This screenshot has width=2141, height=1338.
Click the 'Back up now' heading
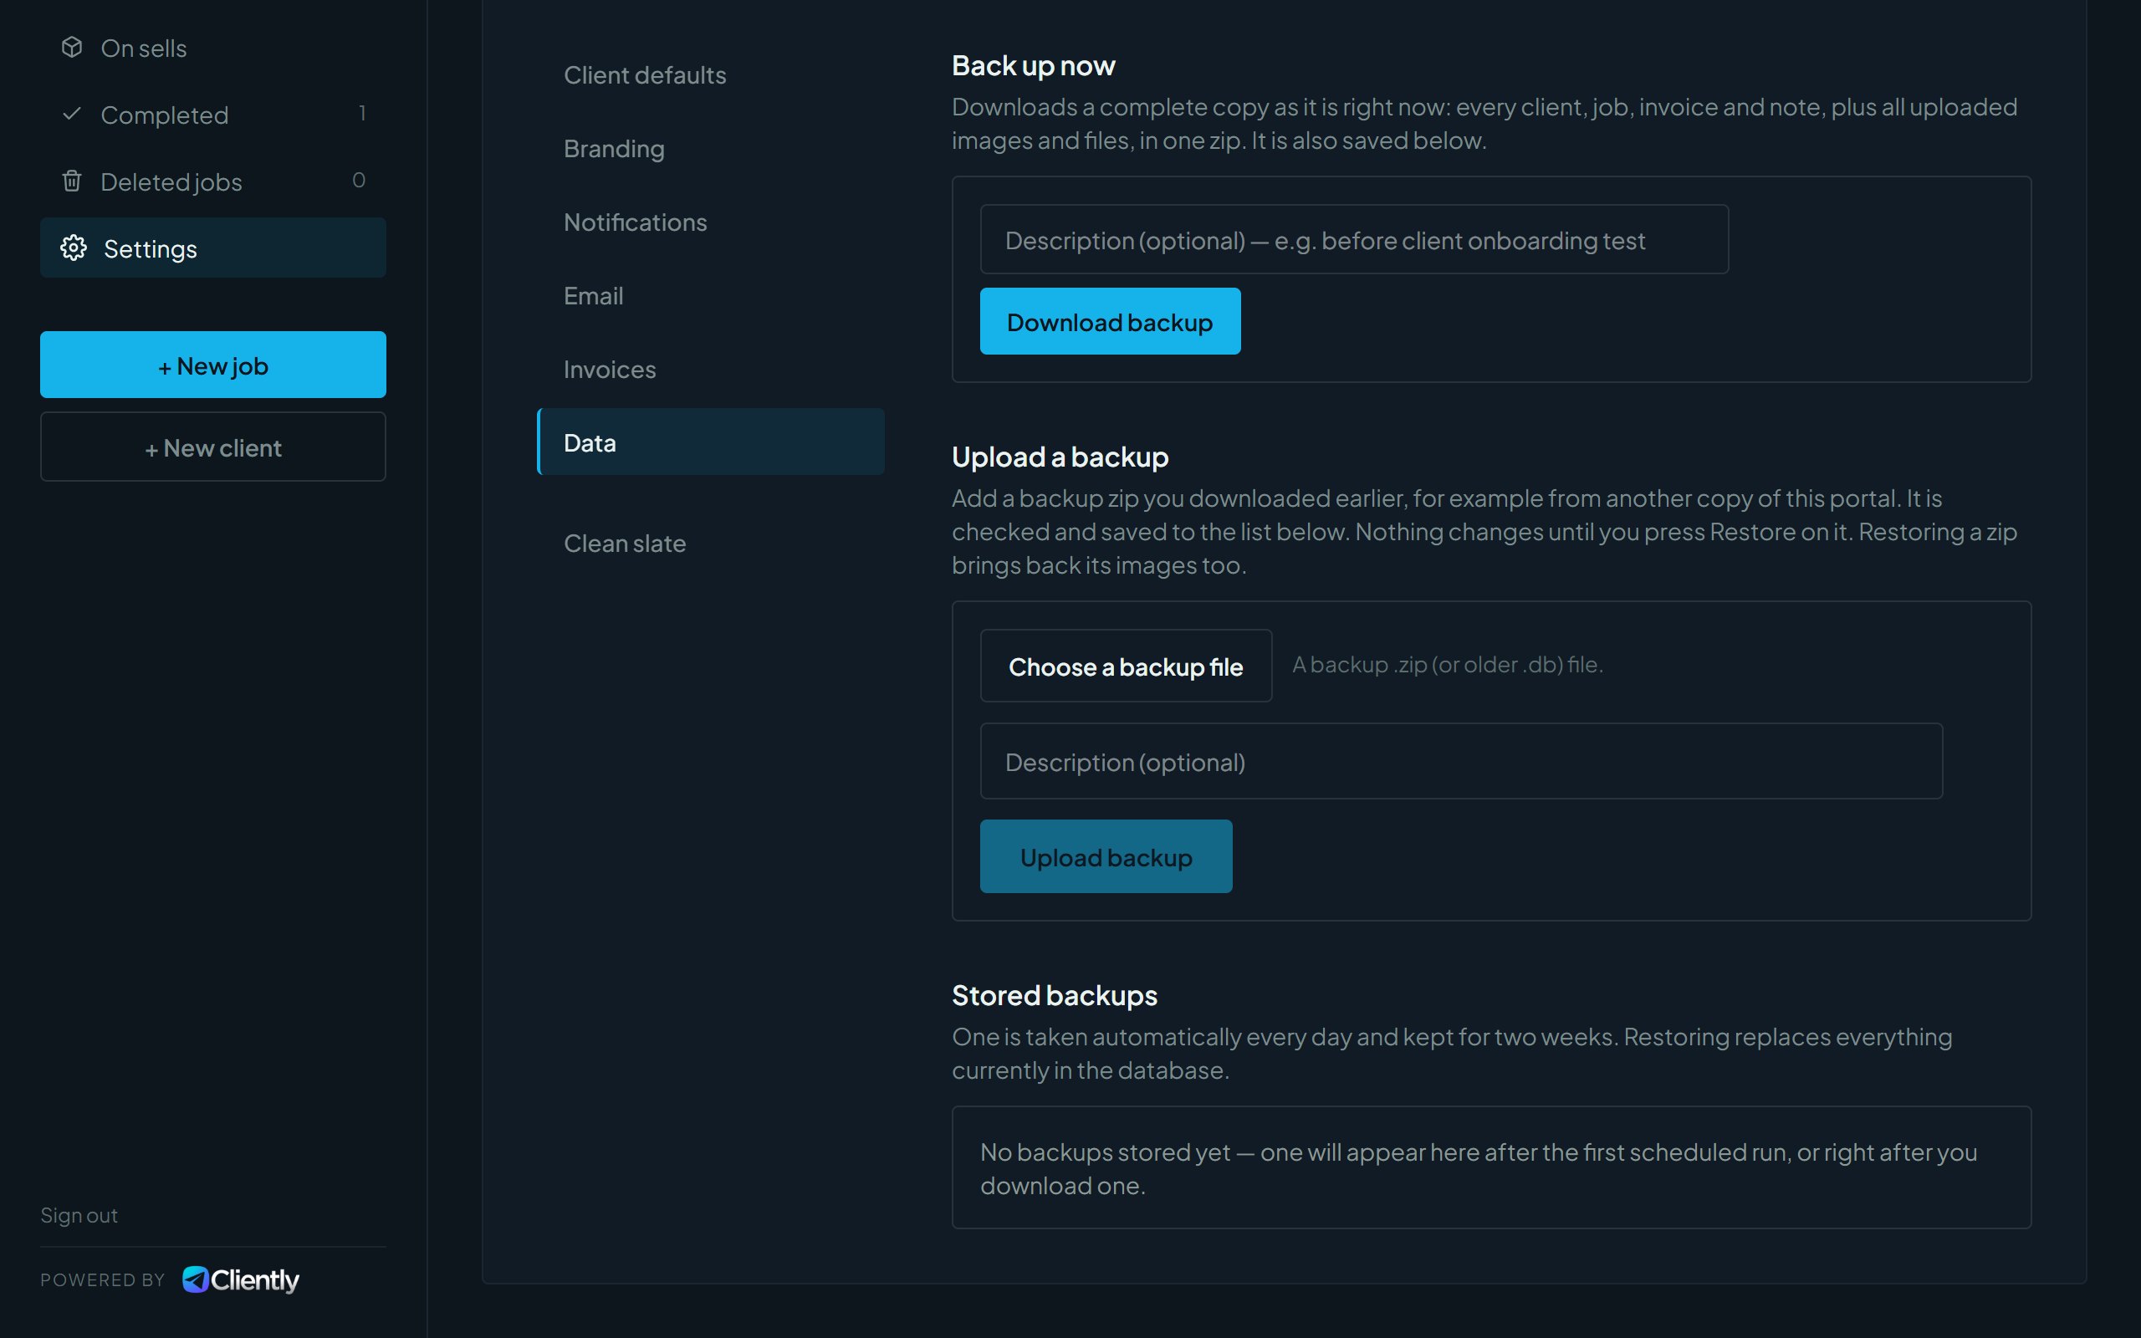(x=1034, y=65)
